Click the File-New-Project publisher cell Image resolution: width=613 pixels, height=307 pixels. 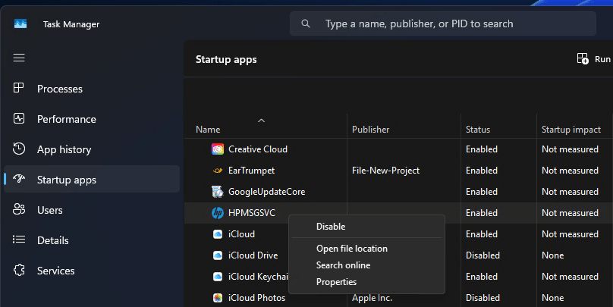385,171
